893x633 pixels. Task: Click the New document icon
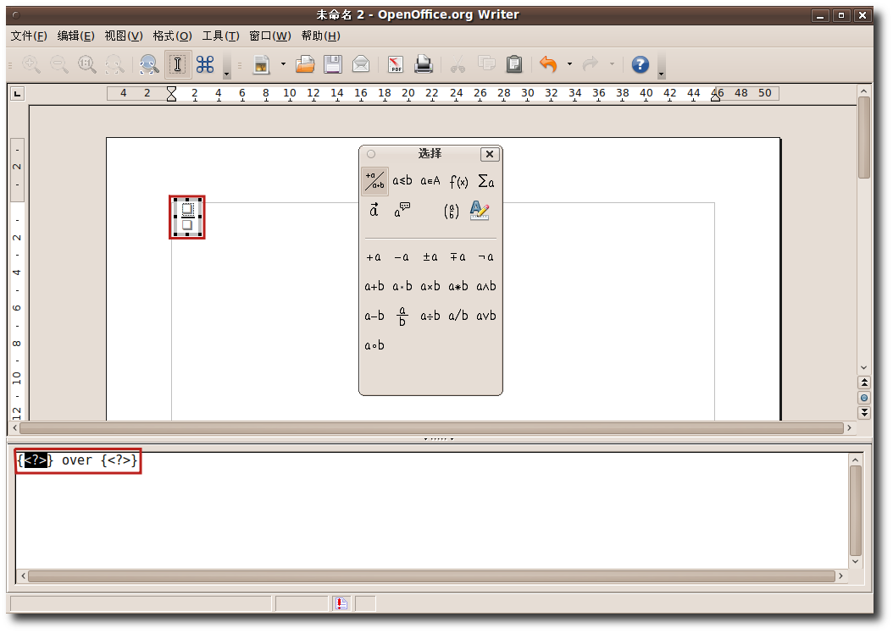262,64
